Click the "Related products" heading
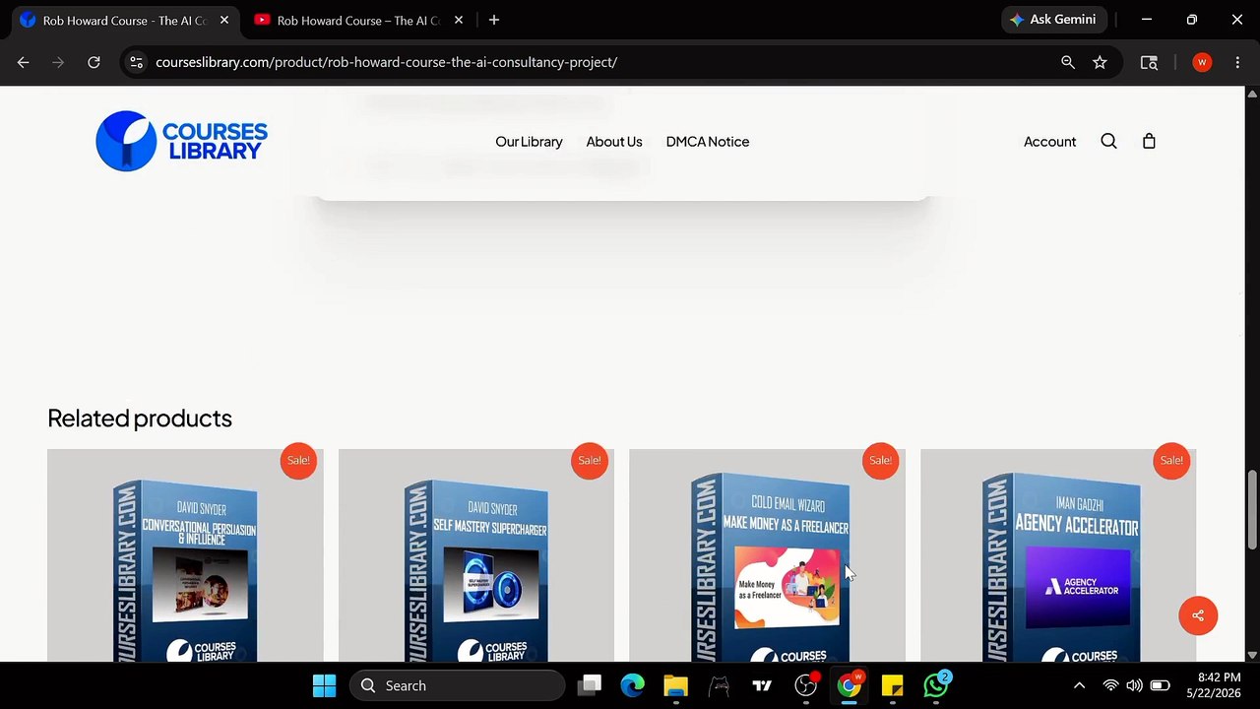This screenshot has width=1260, height=709. click(140, 419)
